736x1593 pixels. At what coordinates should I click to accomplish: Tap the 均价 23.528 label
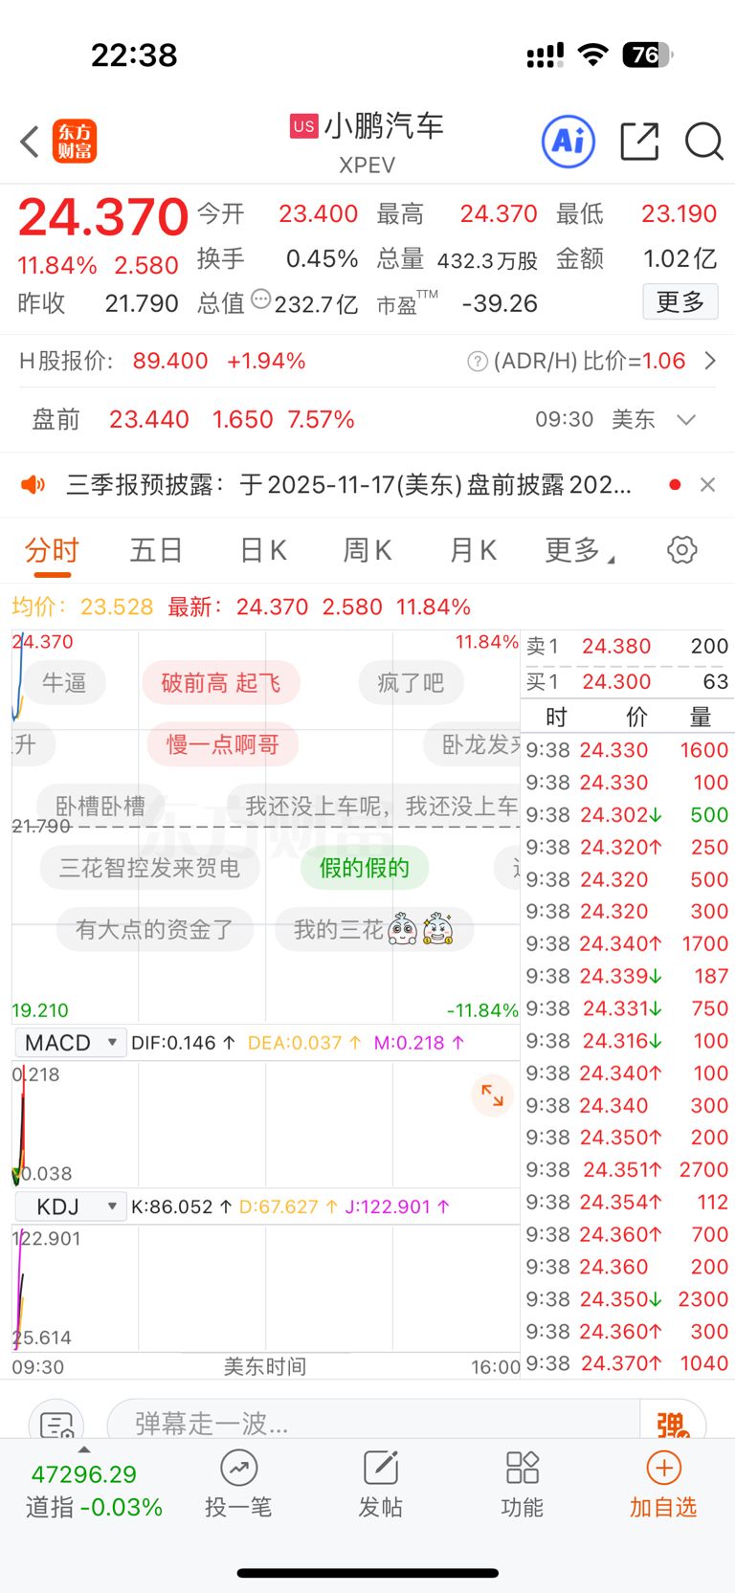[82, 608]
